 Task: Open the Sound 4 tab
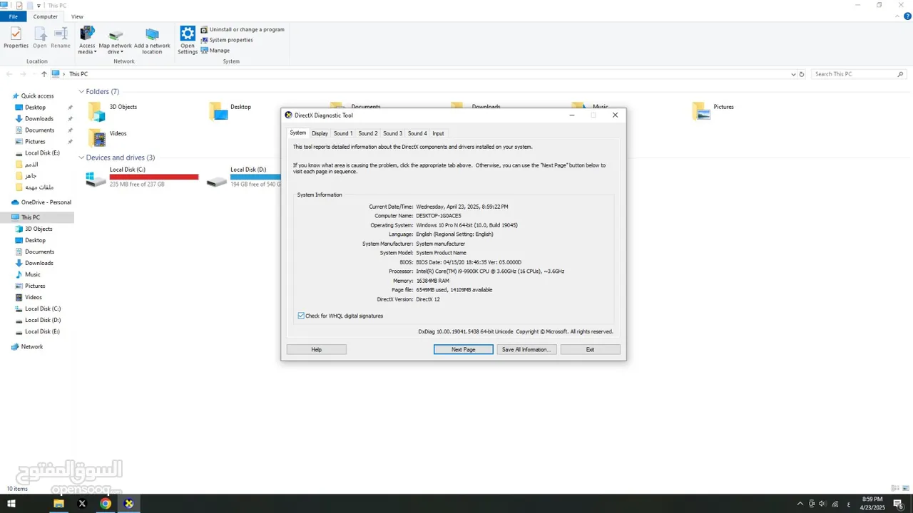417,133
